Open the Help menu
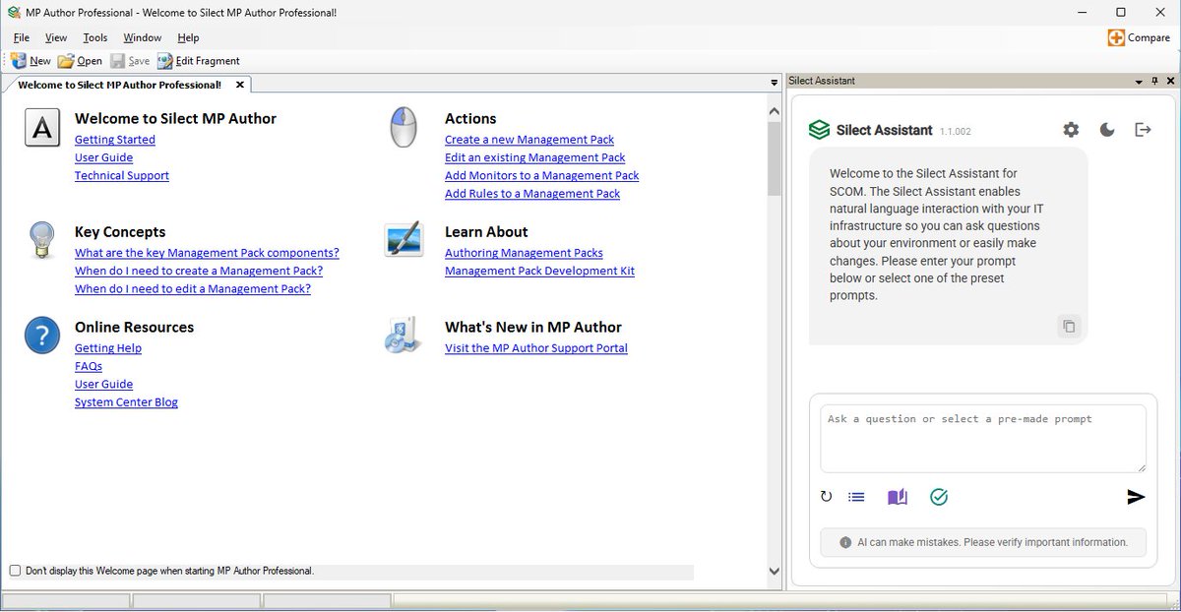Screen dimensions: 1181x612 188,37
